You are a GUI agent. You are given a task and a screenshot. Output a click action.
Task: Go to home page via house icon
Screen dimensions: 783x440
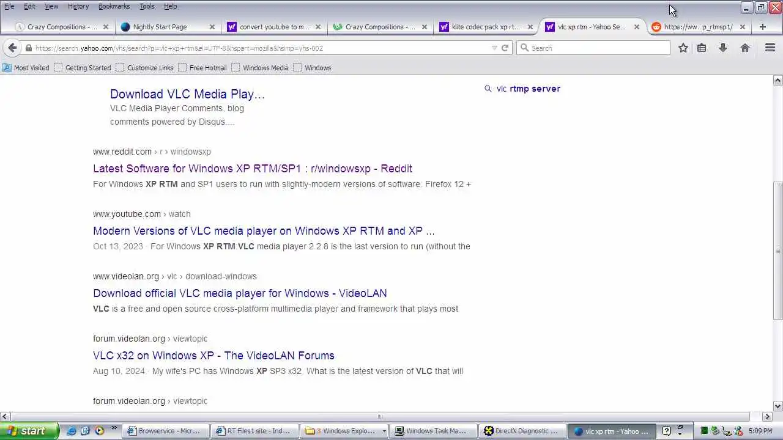pyautogui.click(x=745, y=48)
